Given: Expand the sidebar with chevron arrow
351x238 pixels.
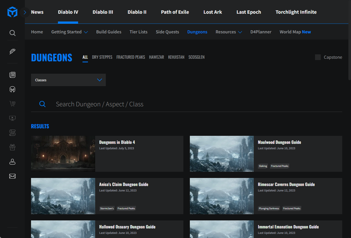Looking at the screenshot, I should [25, 12].
